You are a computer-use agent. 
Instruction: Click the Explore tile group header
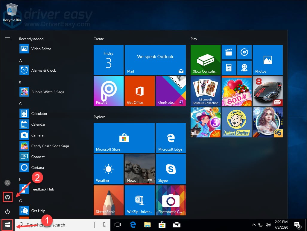tap(99, 117)
